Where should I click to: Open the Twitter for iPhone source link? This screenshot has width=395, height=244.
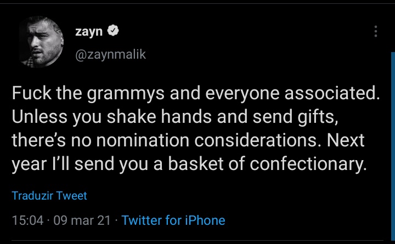173,220
